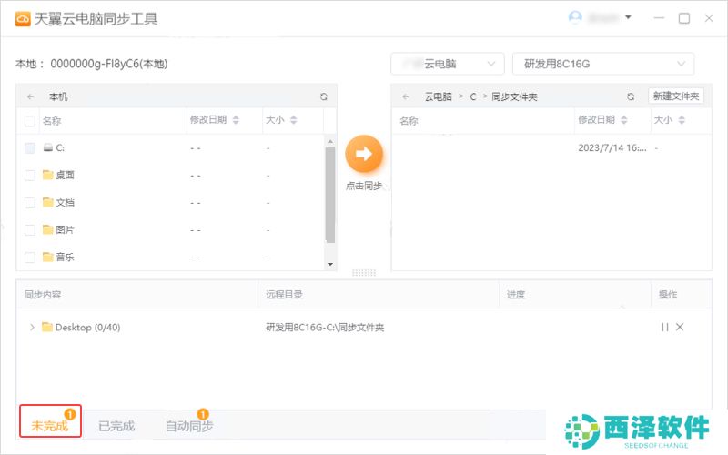Switch to the 自动同步 tab
Screen dimensions: 728x455
pyautogui.click(x=189, y=426)
